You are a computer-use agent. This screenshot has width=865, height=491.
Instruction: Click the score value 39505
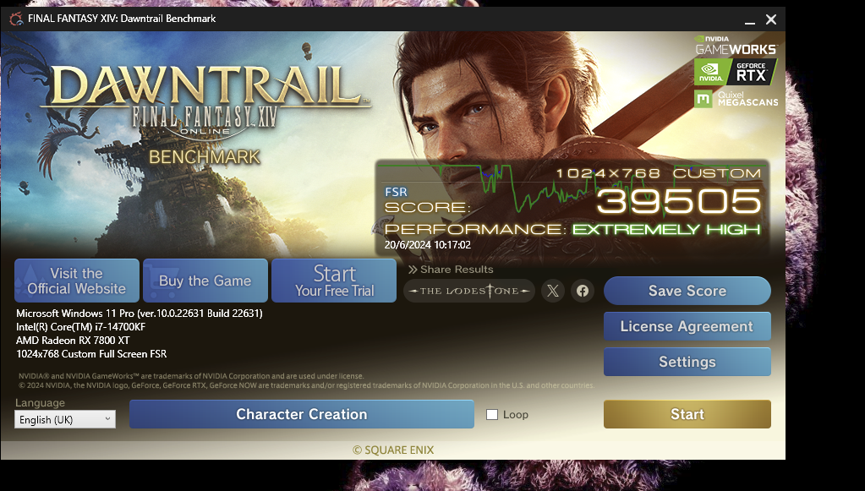[x=679, y=201]
